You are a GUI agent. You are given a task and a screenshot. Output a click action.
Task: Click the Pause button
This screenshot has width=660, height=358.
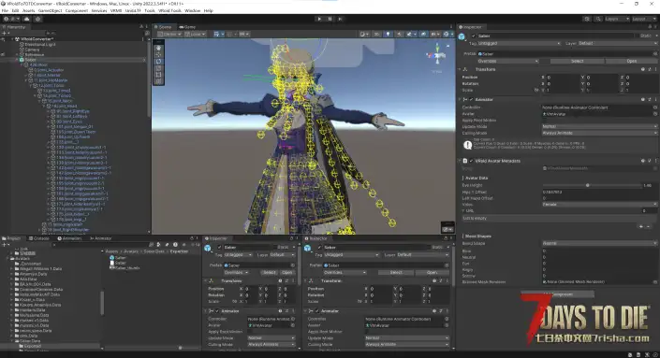click(x=330, y=19)
